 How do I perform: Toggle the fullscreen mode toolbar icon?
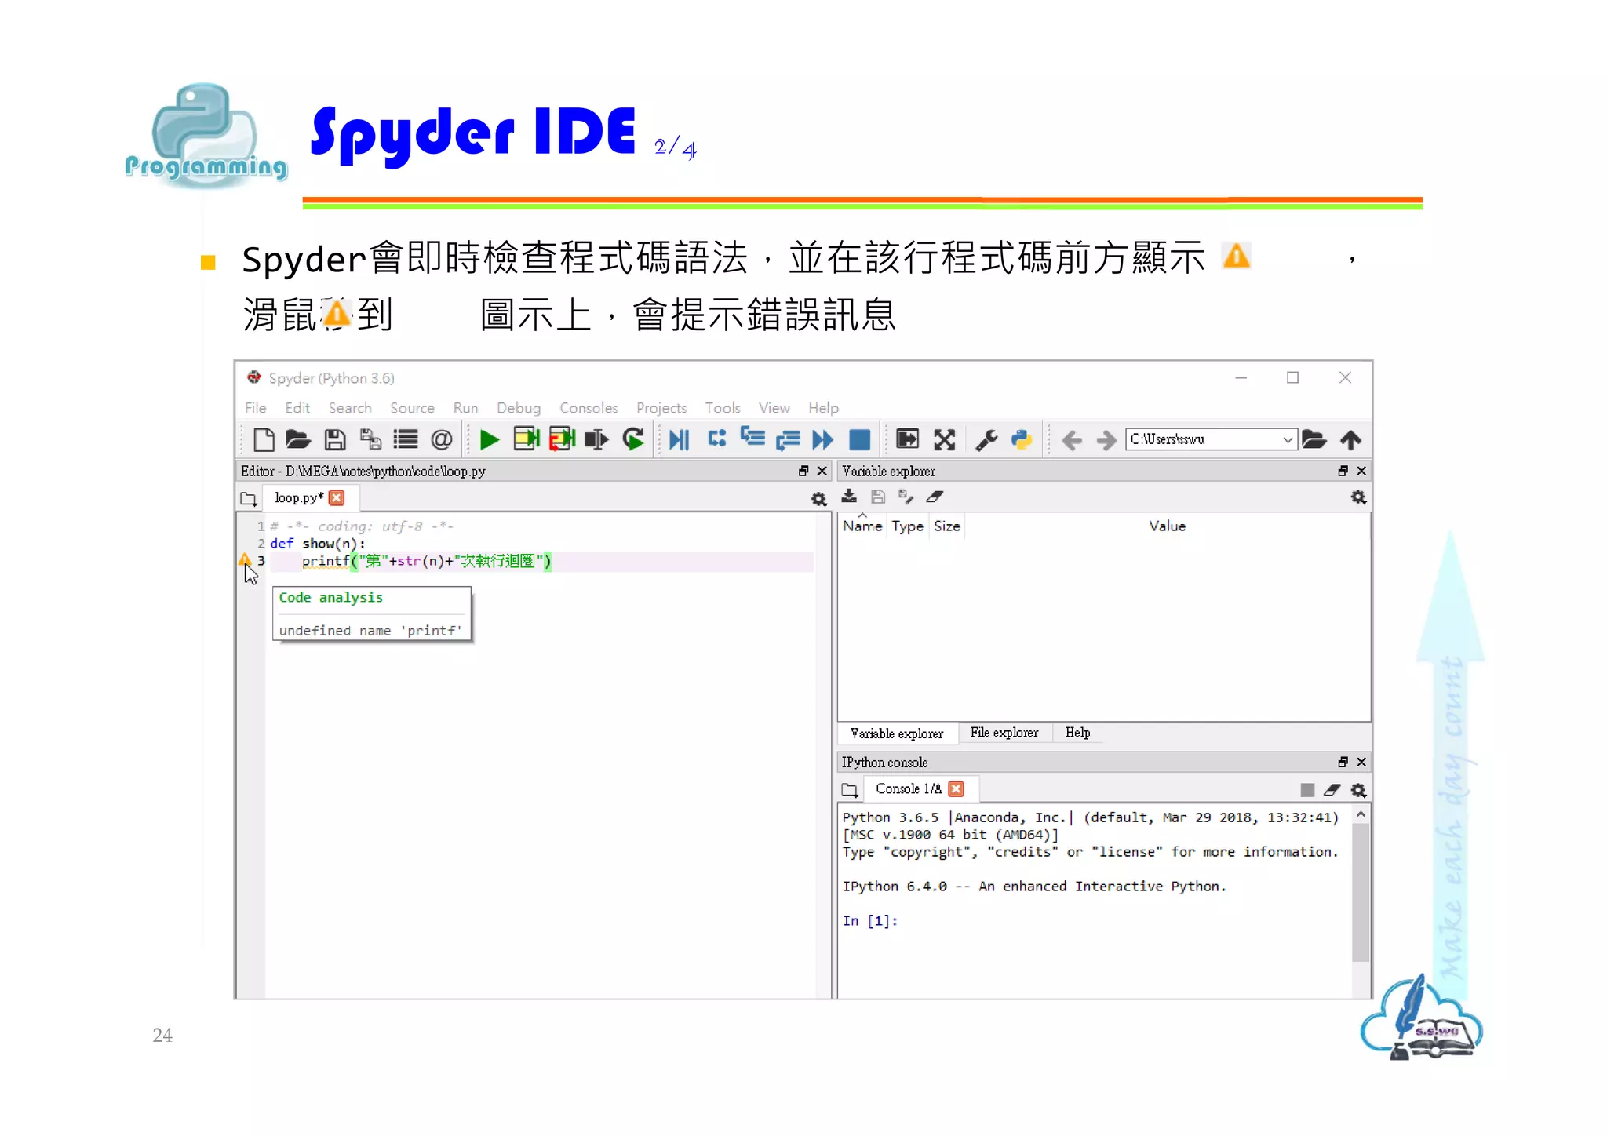tap(944, 440)
